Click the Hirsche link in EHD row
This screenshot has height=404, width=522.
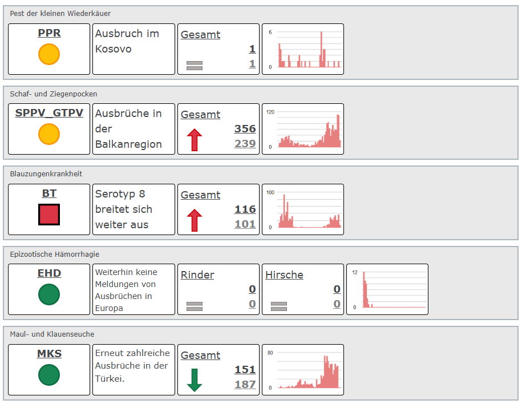coord(284,275)
